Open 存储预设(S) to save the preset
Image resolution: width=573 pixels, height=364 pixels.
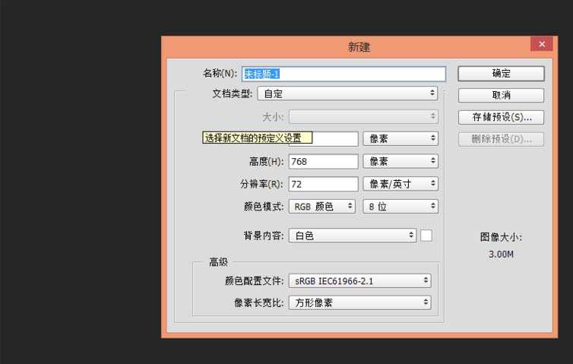tap(501, 117)
